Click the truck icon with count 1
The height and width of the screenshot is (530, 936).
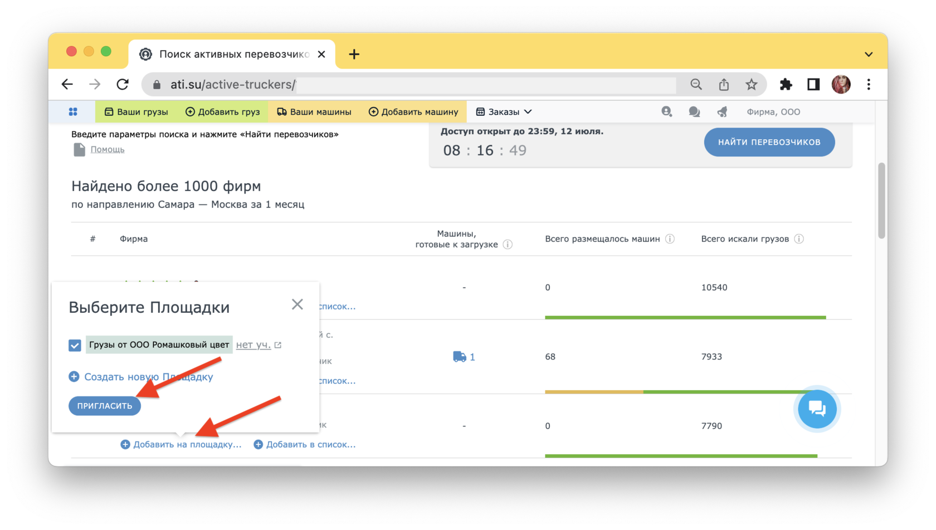click(459, 357)
